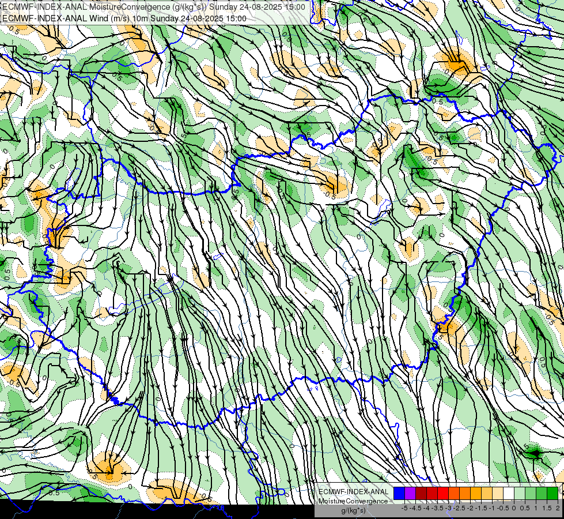Click the purple legend swatch
564x519 pixels.
(410, 493)
